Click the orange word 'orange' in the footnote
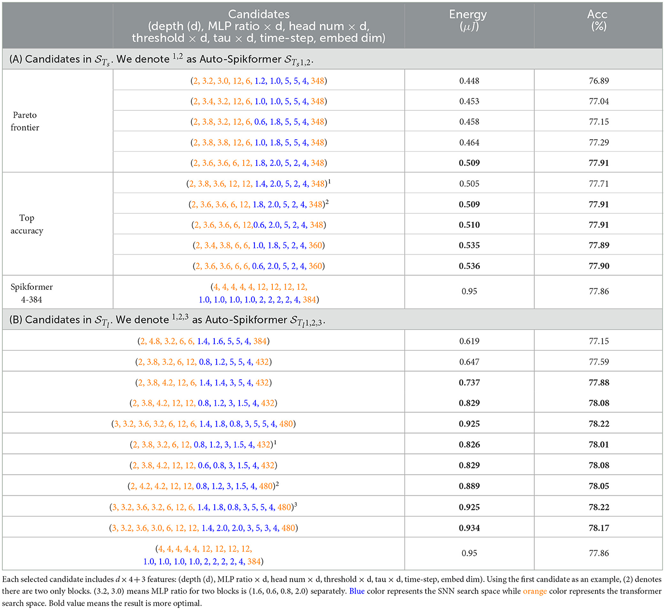Image resolution: width=666 pixels, height=610 pixels. 534,591
